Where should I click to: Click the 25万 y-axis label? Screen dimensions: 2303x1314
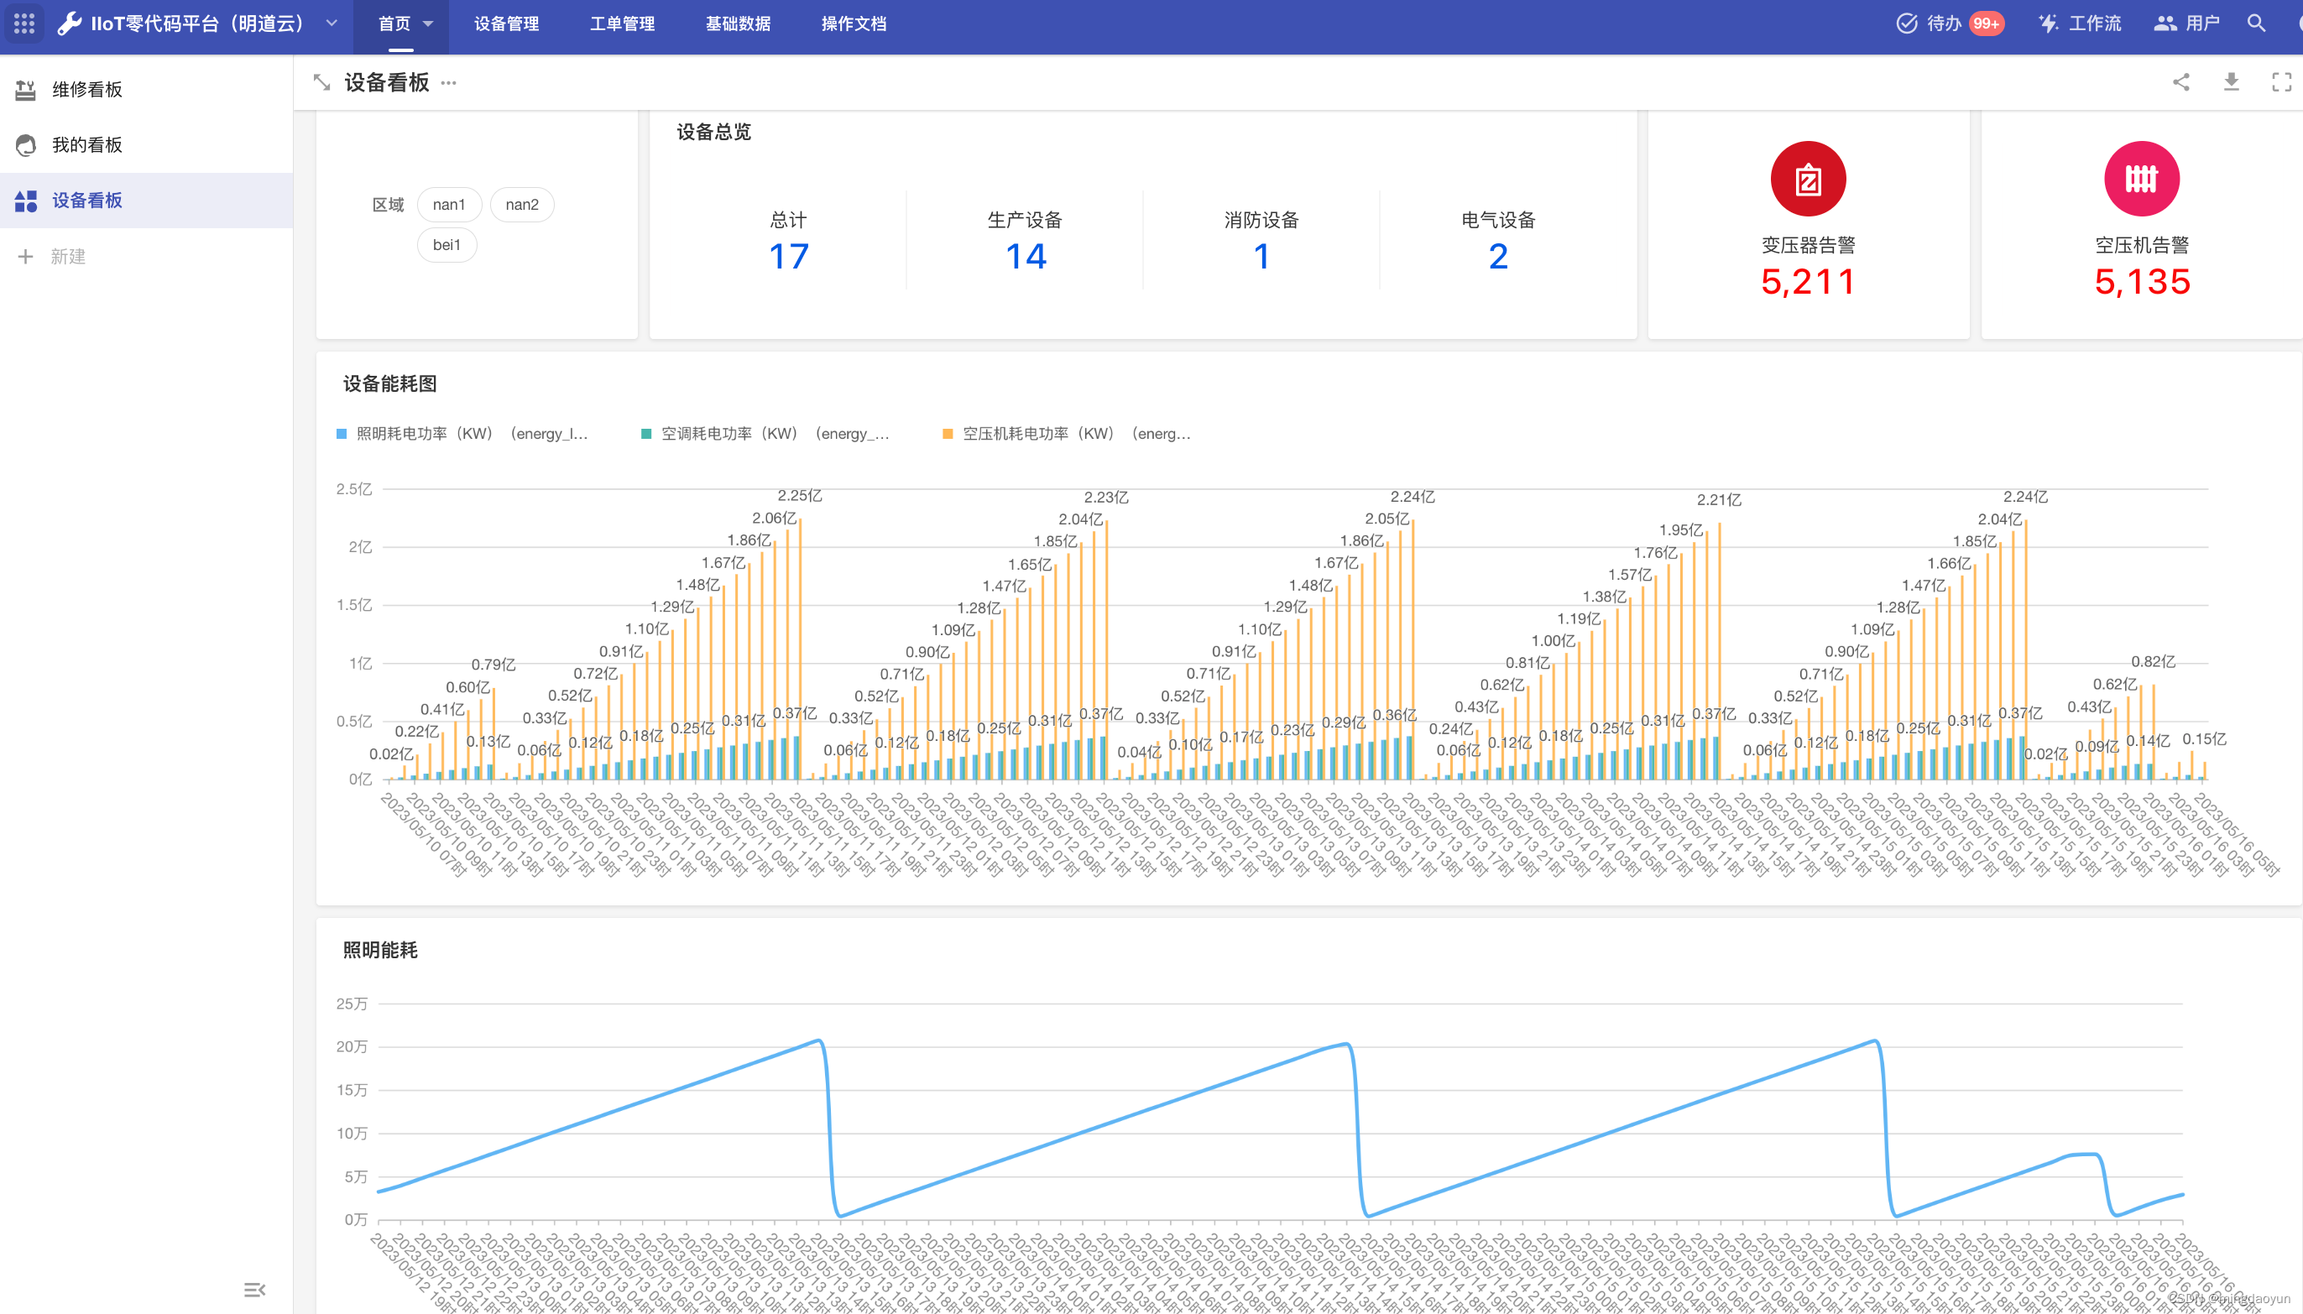click(352, 1004)
